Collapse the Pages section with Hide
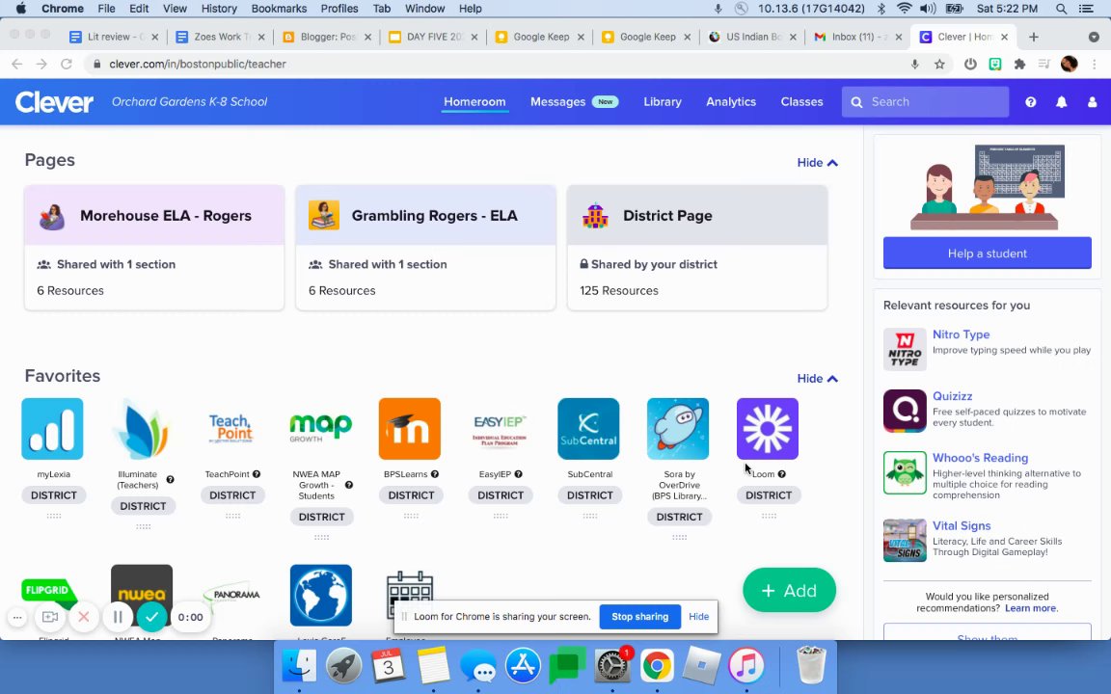Image resolution: width=1111 pixels, height=694 pixels. click(x=817, y=162)
